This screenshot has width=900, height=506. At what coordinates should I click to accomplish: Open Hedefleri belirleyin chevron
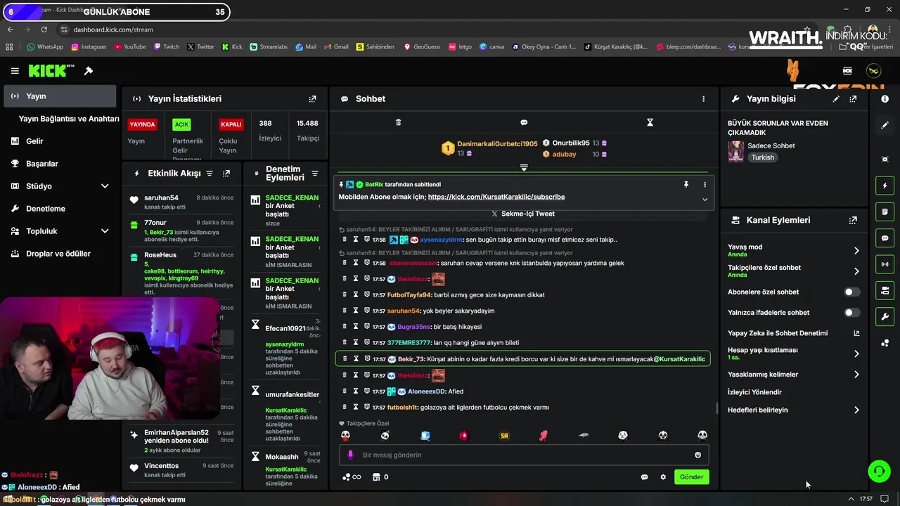(856, 410)
